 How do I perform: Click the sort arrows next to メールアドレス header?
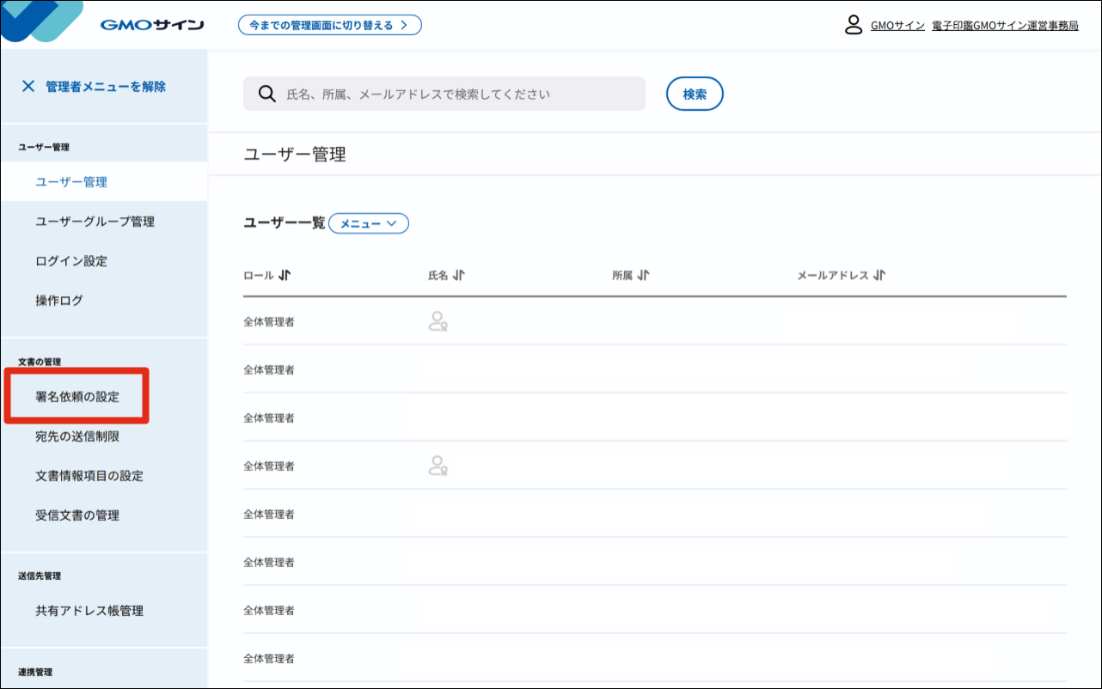(879, 275)
